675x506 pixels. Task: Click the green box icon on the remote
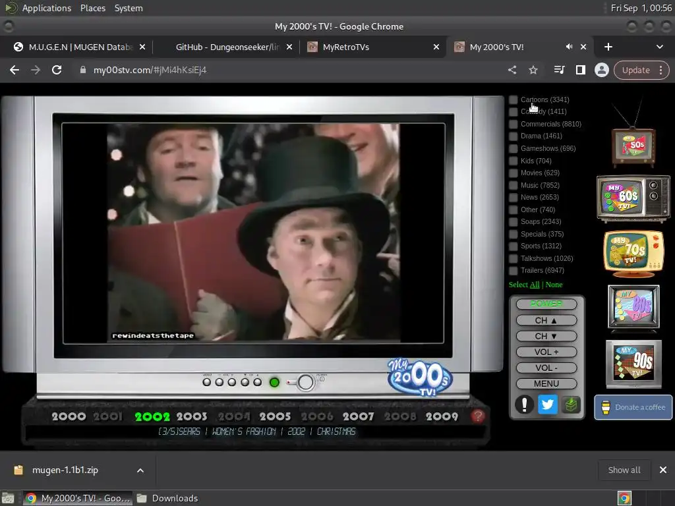[571, 405]
